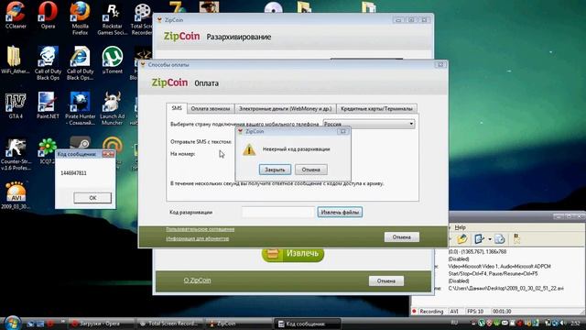Viewport: 586px width, 330px height.
Task: Close the Способы оплаты window
Action: click(440, 65)
